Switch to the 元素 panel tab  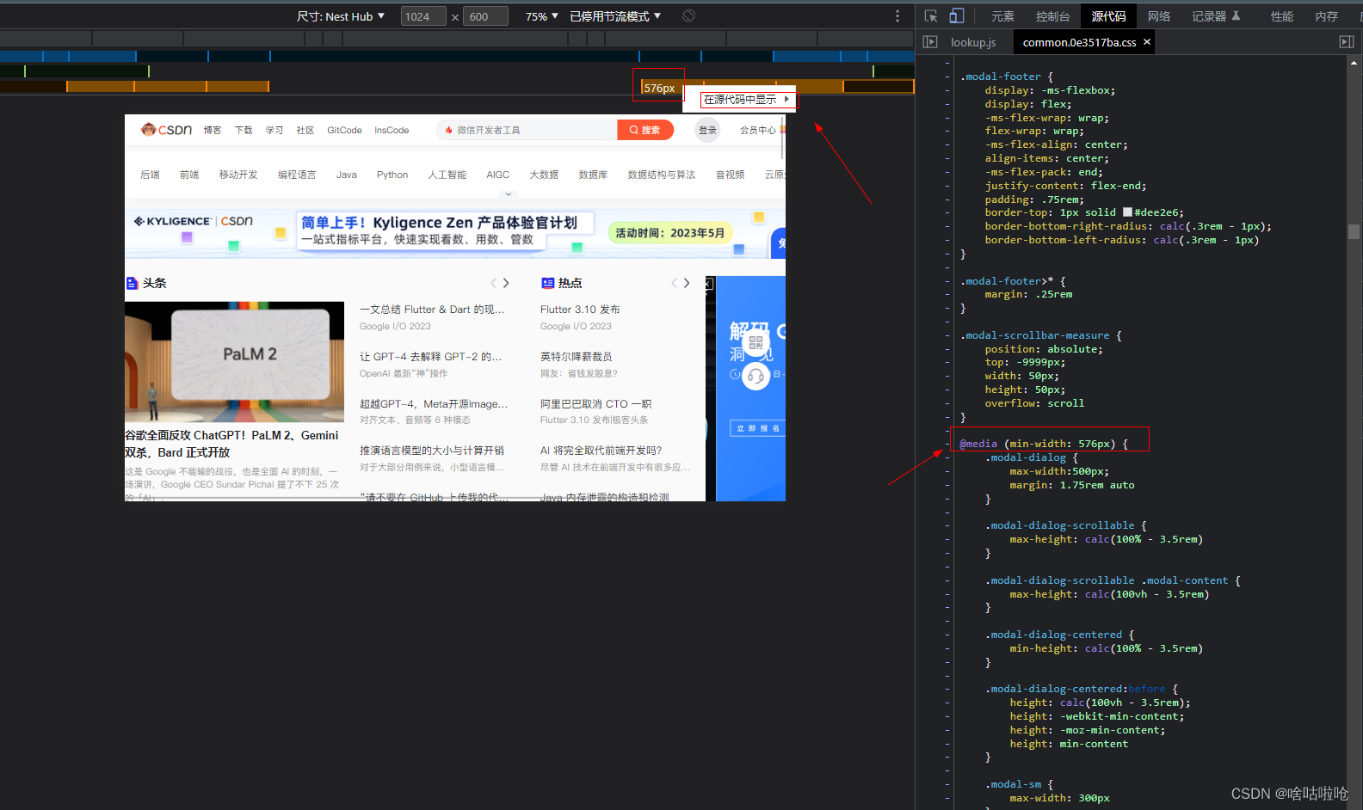1002,16
